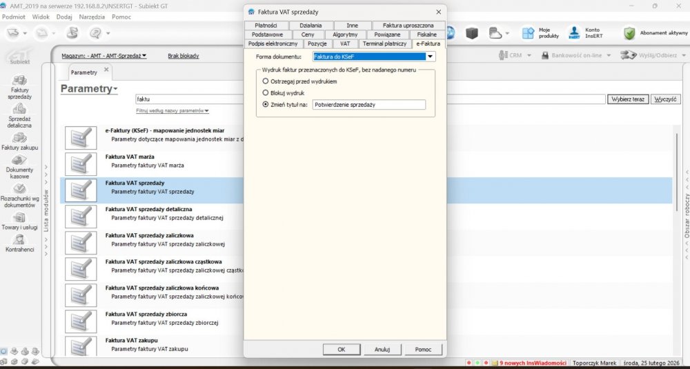Open the Narzędzia menu
Image resolution: width=690 pixels, height=369 pixels.
coord(92,17)
